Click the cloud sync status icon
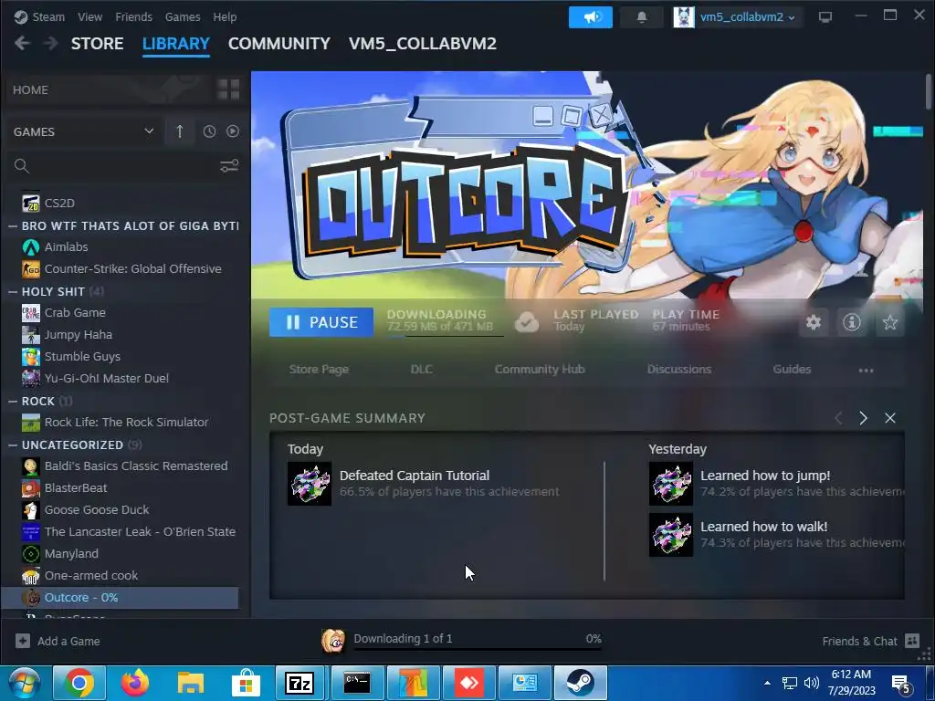This screenshot has height=701, width=935. 527,322
